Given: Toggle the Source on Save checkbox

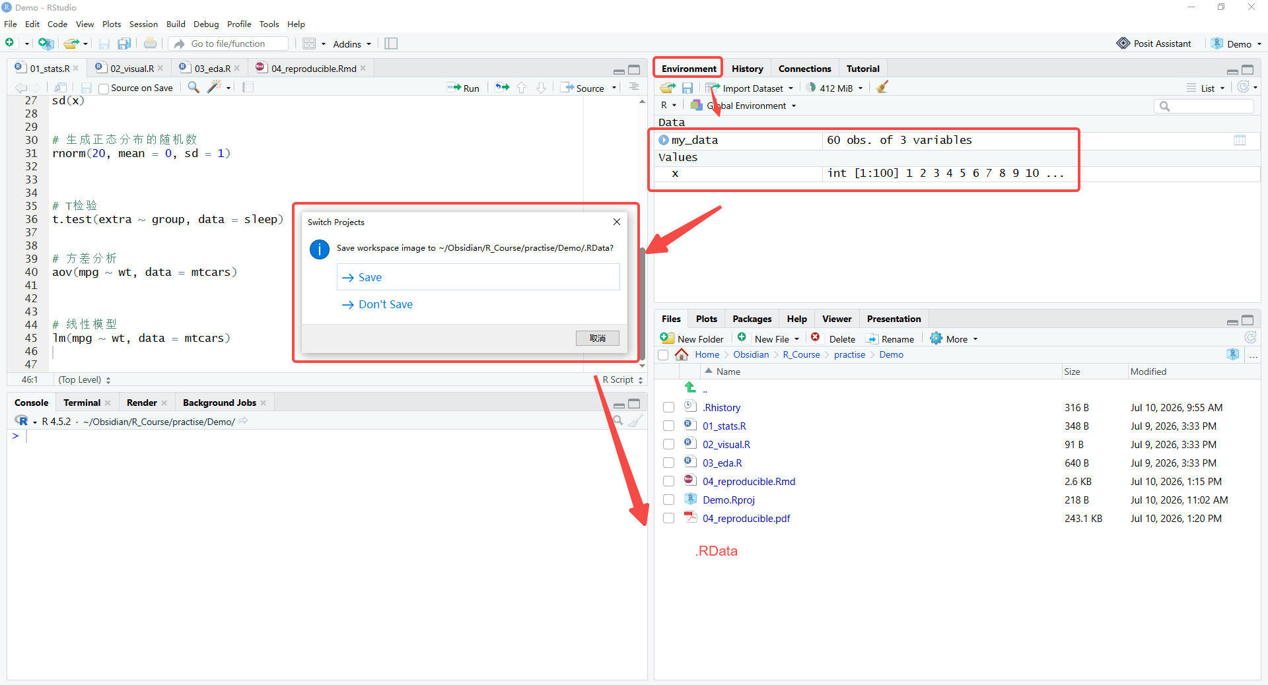Looking at the screenshot, I should point(104,88).
